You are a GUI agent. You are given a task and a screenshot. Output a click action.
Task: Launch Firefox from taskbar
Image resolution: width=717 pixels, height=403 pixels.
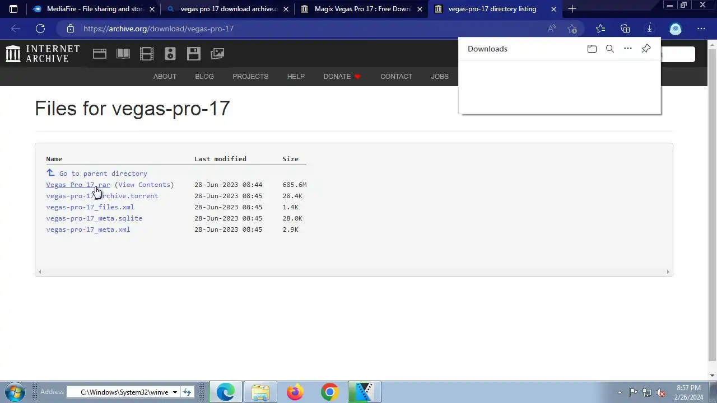tap(295, 392)
